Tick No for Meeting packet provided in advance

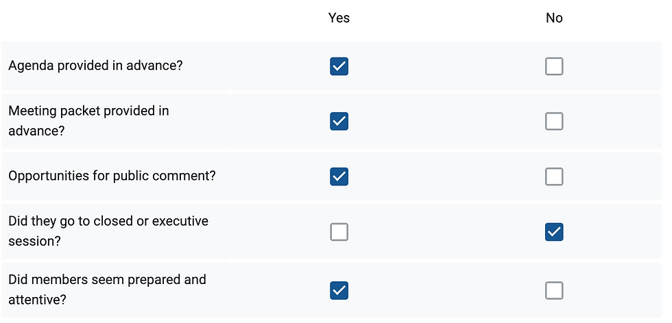(554, 121)
